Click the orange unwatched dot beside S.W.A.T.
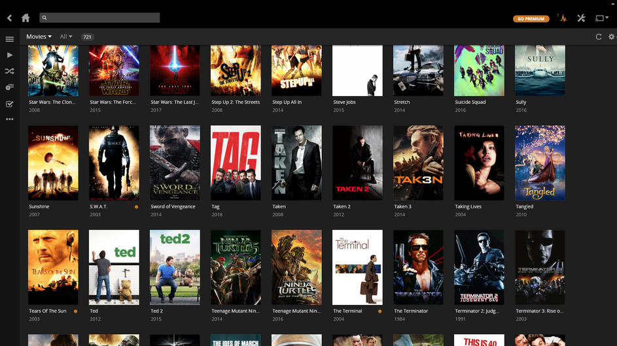Viewport: 617px width, 346px height. click(136, 206)
